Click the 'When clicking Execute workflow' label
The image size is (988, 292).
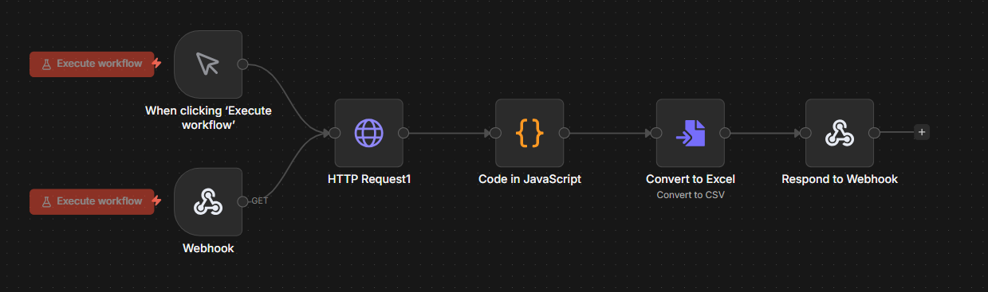pos(208,118)
